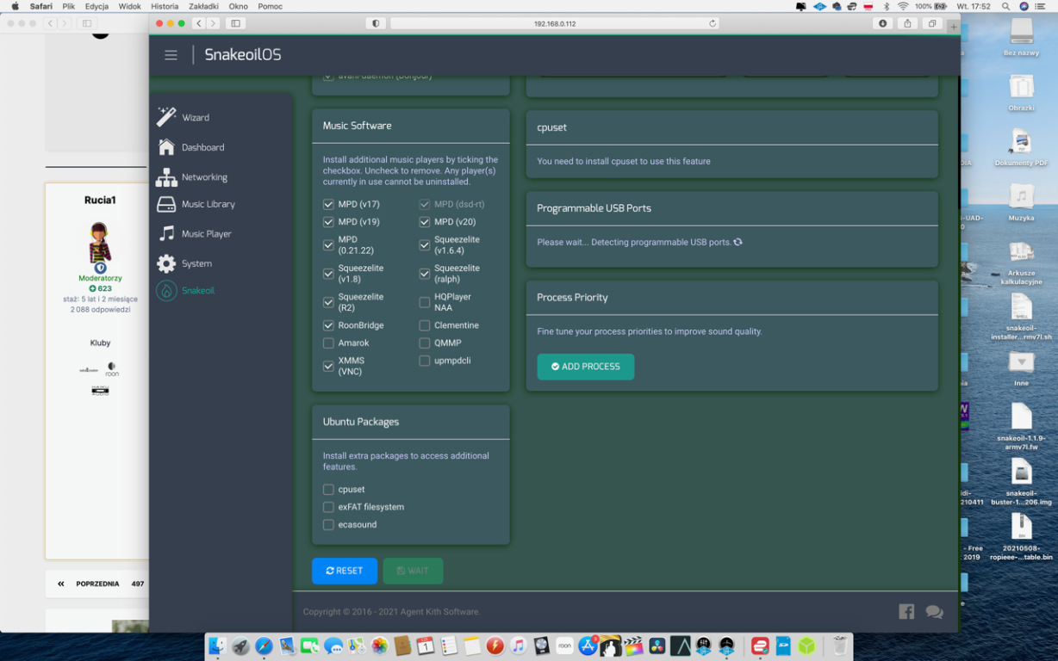Open a new Safari tab with plus
The width and height of the screenshot is (1058, 661).
tap(954, 27)
